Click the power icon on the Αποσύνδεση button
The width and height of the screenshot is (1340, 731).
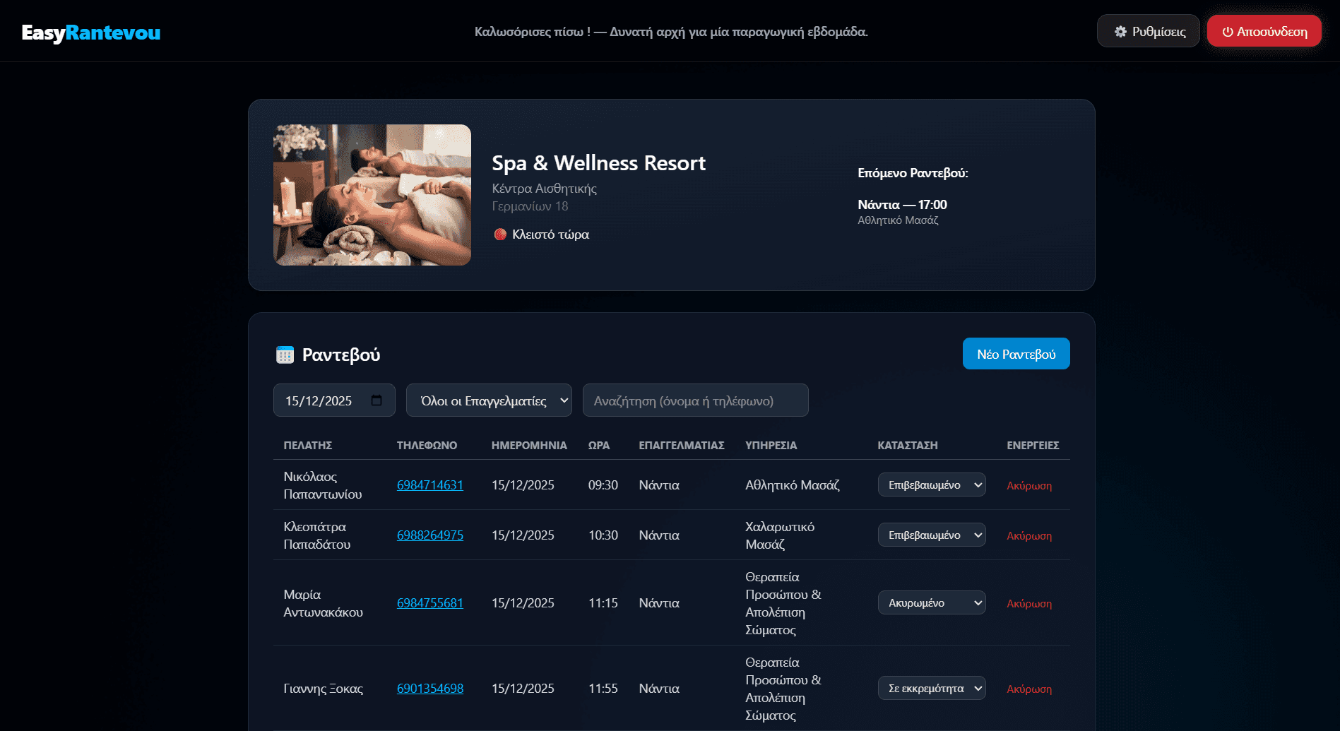tap(1227, 30)
